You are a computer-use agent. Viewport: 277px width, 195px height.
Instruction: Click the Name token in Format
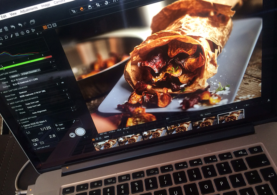pyautogui.click(x=15, y=76)
